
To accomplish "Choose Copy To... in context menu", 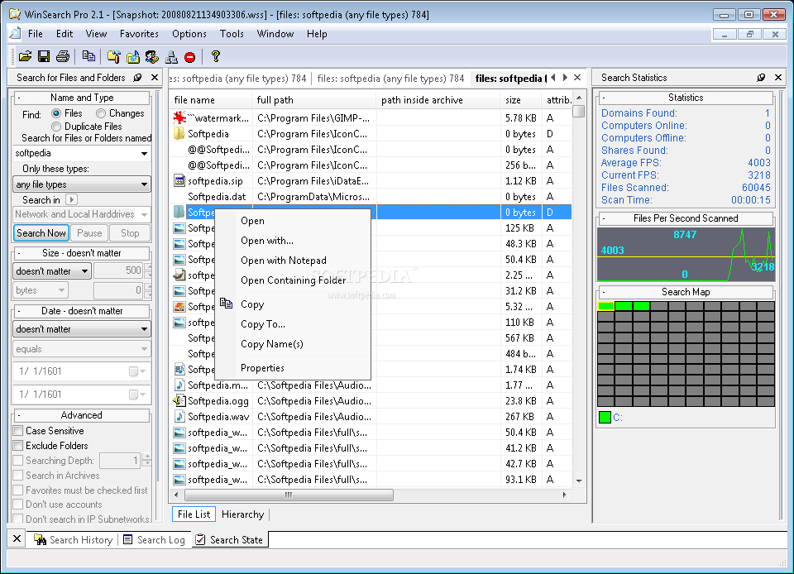I will 293,324.
